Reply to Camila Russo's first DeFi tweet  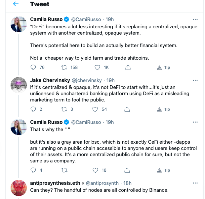[x=33, y=68]
